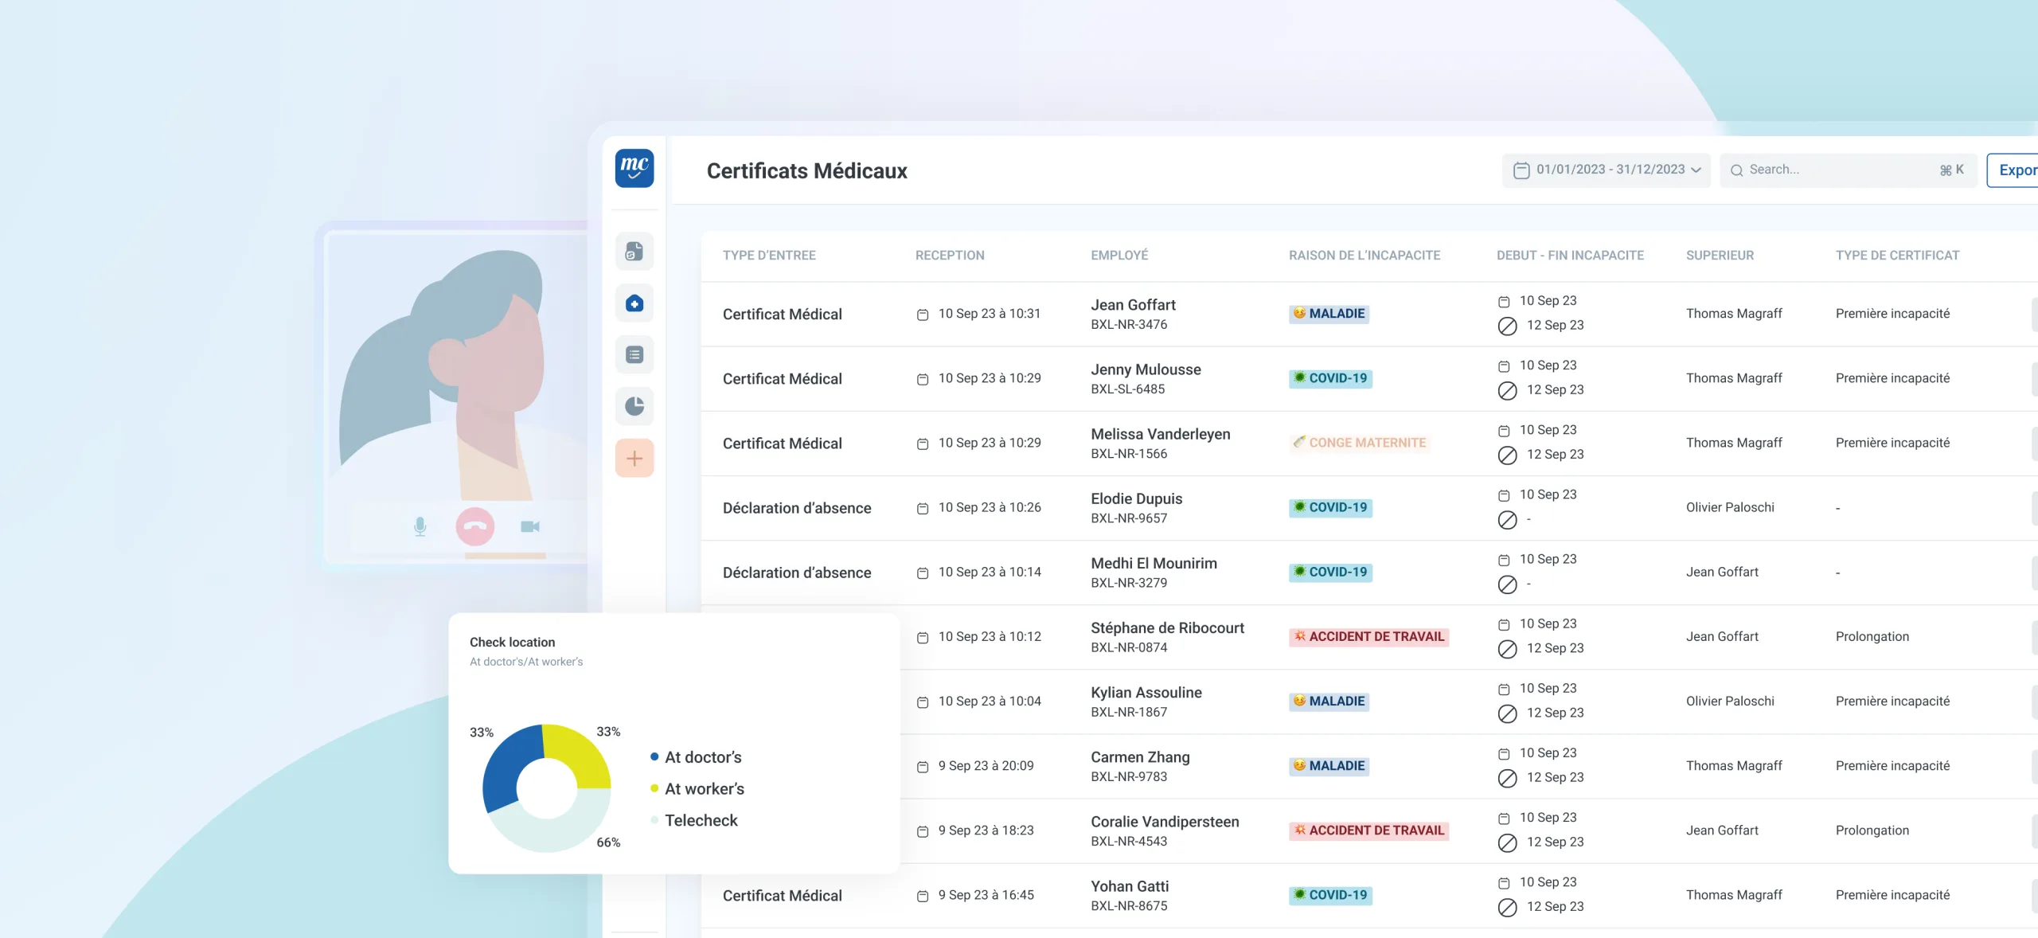Sort by the RECEPTION column header
The height and width of the screenshot is (938, 2038).
[950, 256]
